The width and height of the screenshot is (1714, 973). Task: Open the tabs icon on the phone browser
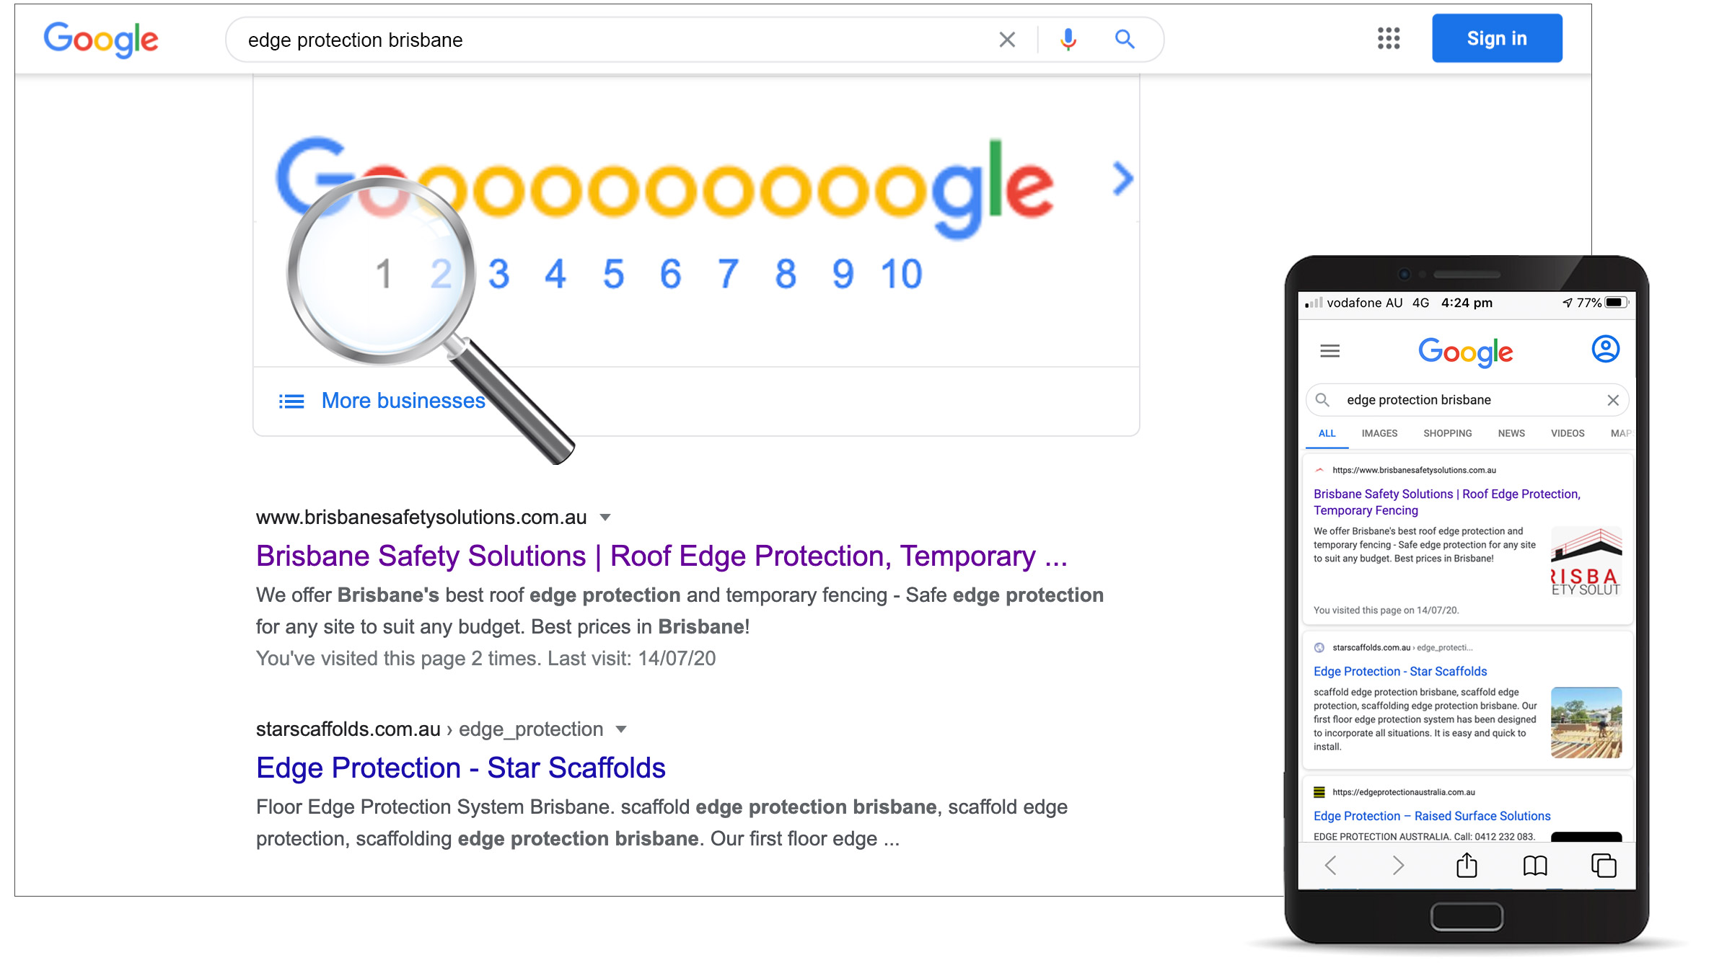click(x=1604, y=865)
